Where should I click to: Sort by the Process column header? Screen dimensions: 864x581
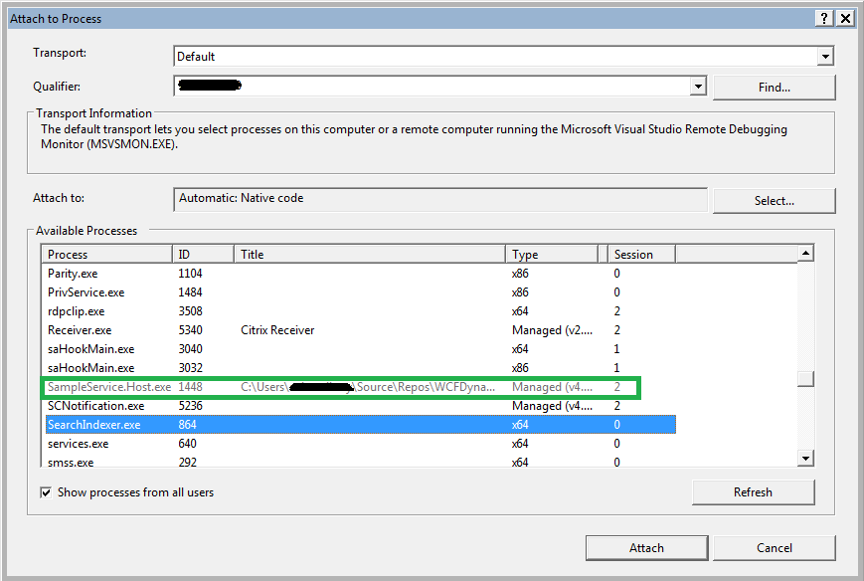(x=107, y=254)
